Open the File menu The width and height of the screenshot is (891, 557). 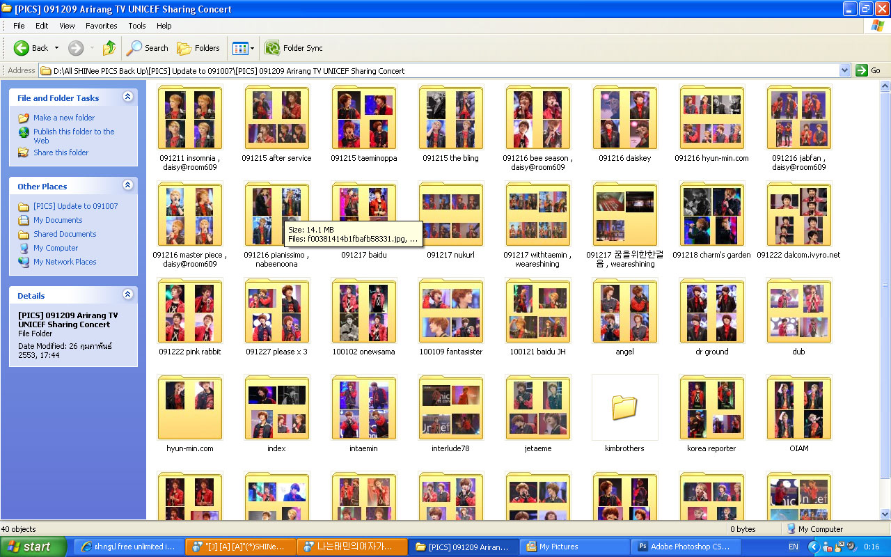19,26
